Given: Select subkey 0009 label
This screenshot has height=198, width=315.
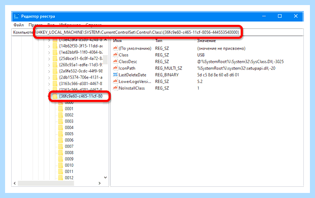Looking at the screenshot, I should tap(69, 159).
